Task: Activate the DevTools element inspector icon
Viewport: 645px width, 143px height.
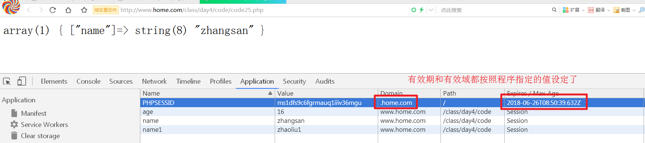Action: pos(7,81)
